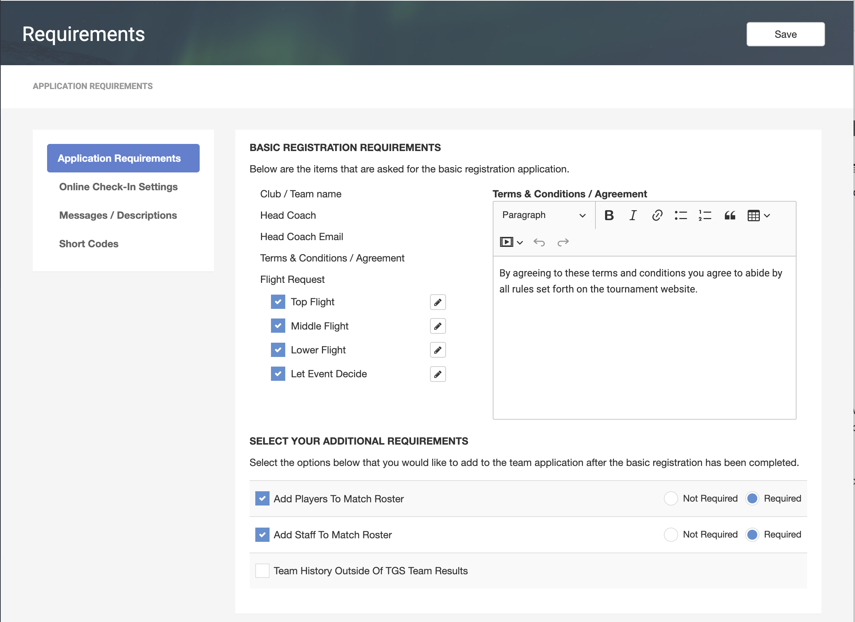The height and width of the screenshot is (622, 855).
Task: Check Team History Outside Of TGS Team Results
Action: tap(262, 571)
